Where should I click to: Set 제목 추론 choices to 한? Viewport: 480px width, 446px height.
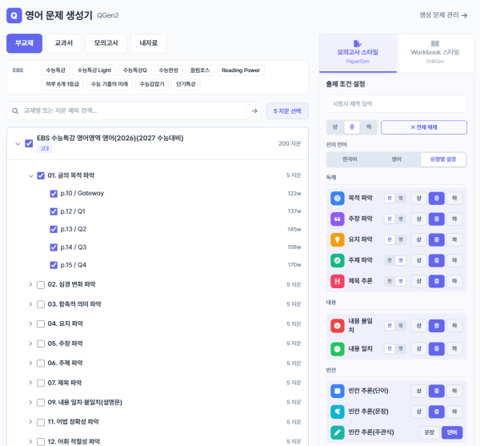click(x=390, y=281)
